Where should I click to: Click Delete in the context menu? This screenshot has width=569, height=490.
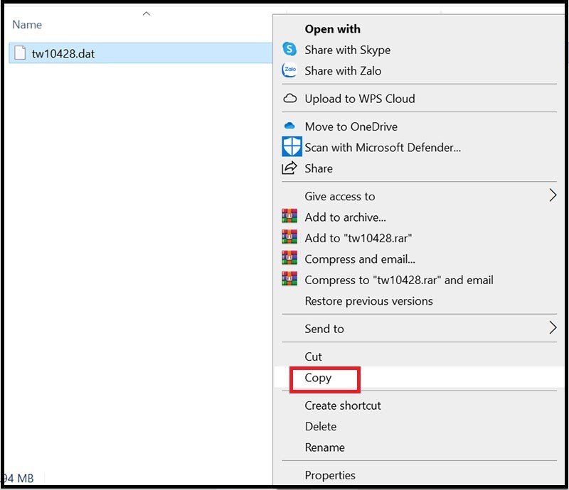tap(321, 426)
